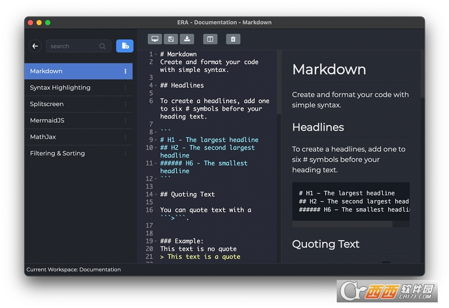Click the search magnifier icon
Screen dimensions: 449x308
point(102,46)
